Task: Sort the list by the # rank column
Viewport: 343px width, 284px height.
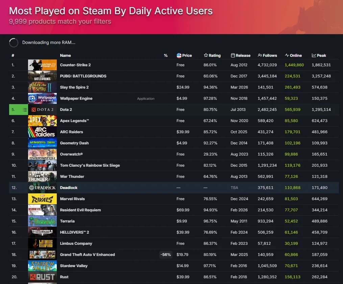Action: (13, 55)
